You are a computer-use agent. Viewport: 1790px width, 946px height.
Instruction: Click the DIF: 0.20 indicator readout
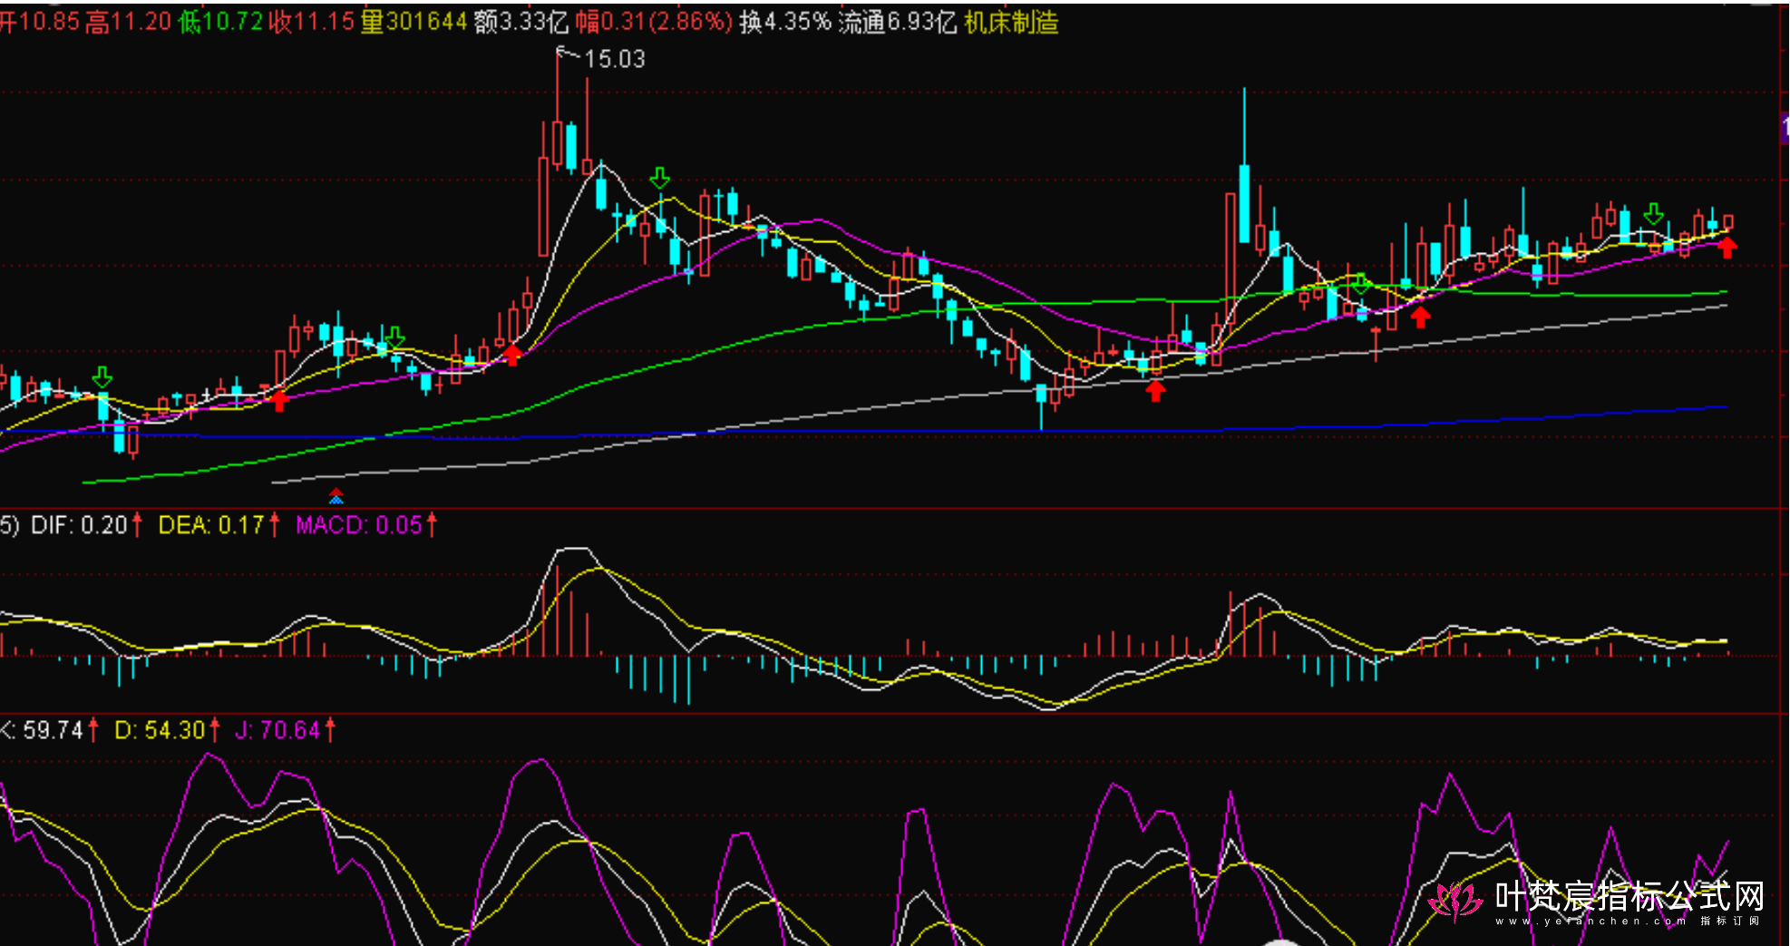coord(85,525)
